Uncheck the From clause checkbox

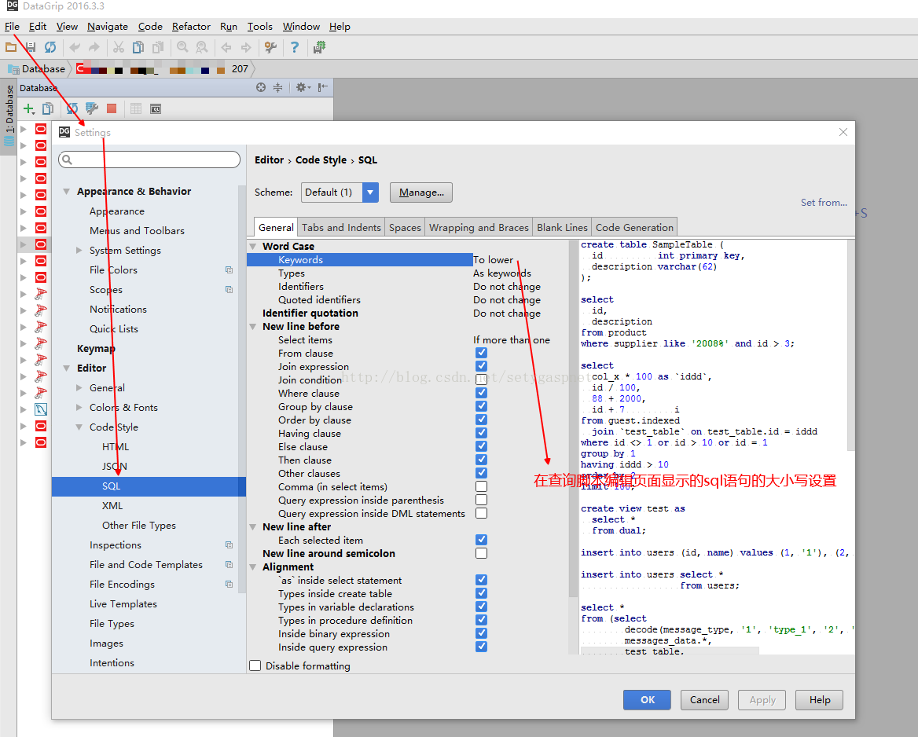481,353
